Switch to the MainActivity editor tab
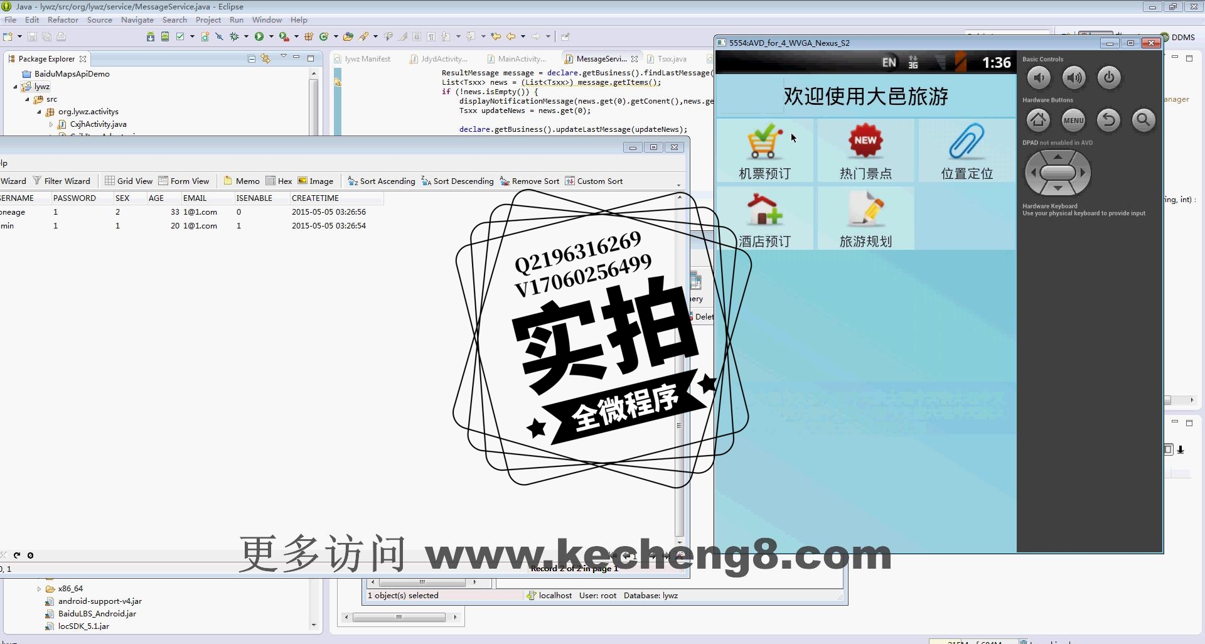1205x644 pixels. (x=516, y=58)
